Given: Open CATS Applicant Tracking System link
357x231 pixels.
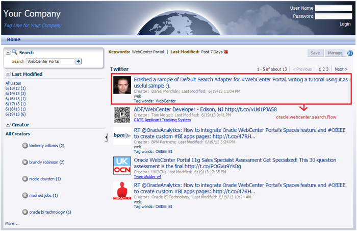Looking at the screenshot, I should coord(162,120).
